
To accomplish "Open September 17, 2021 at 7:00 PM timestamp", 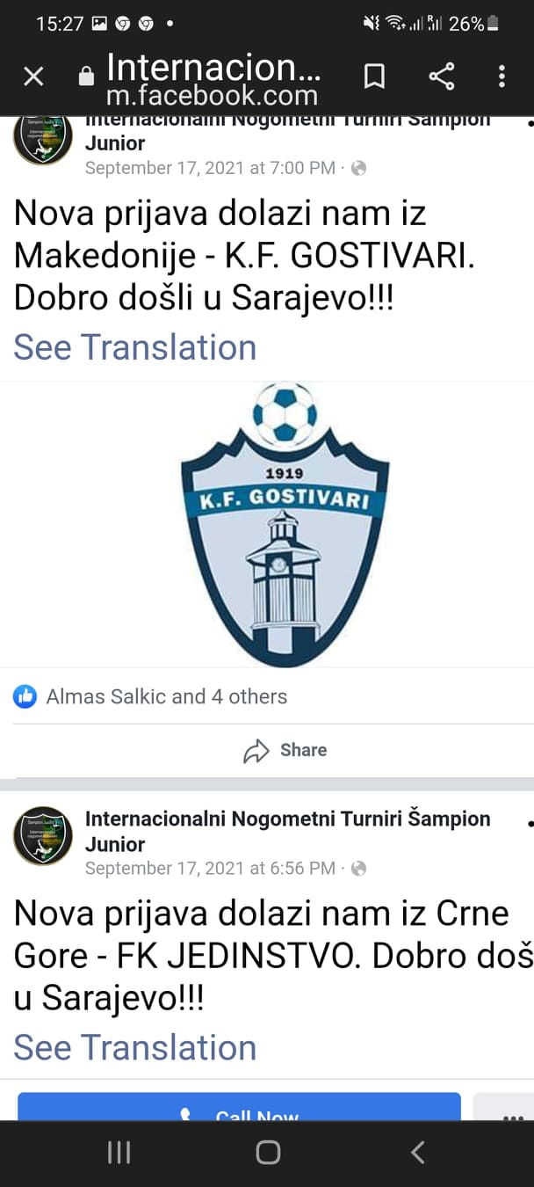I will 210,167.
